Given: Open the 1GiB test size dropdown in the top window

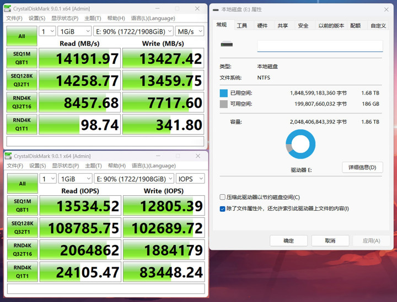Looking at the screenshot, I should click(76, 31).
